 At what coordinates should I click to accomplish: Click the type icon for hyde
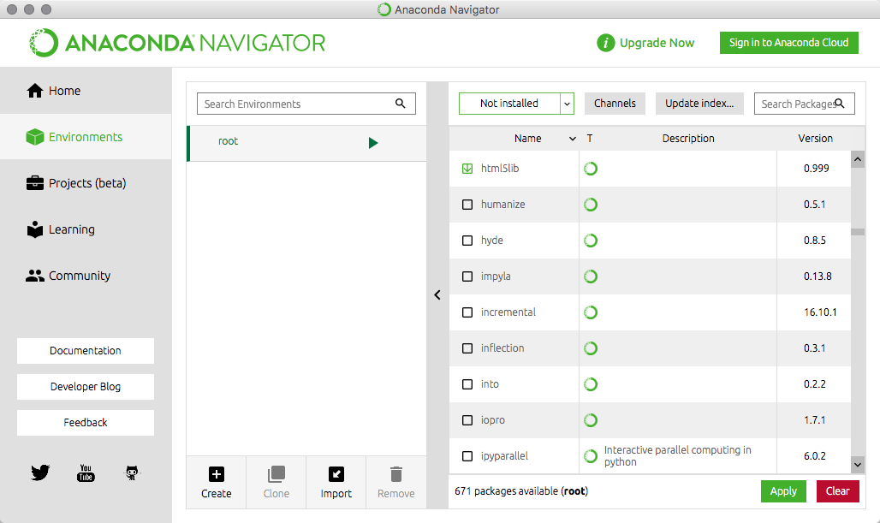591,241
